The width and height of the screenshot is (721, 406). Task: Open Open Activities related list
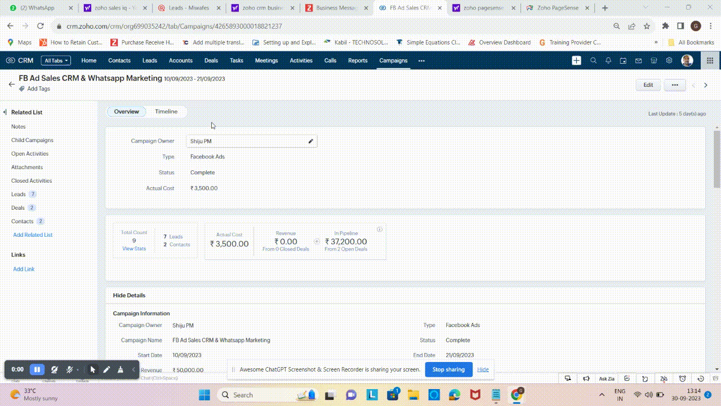[30, 154]
